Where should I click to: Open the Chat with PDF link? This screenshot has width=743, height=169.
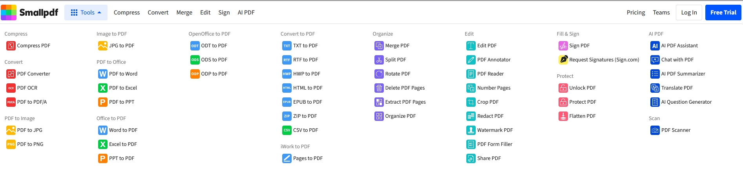tap(677, 60)
